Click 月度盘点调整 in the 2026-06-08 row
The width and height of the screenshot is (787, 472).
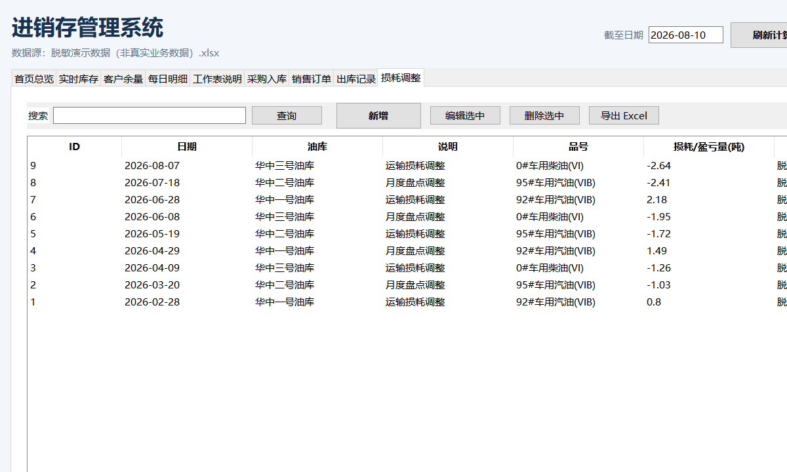tap(415, 217)
